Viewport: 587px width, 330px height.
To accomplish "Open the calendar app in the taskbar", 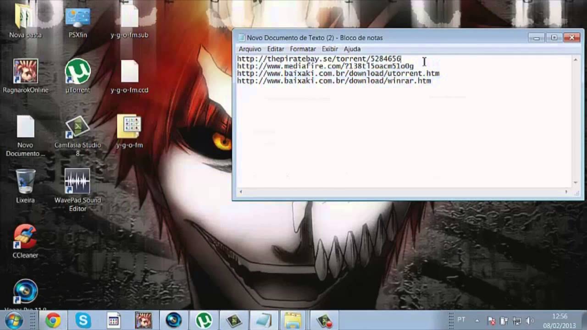I will click(x=113, y=320).
